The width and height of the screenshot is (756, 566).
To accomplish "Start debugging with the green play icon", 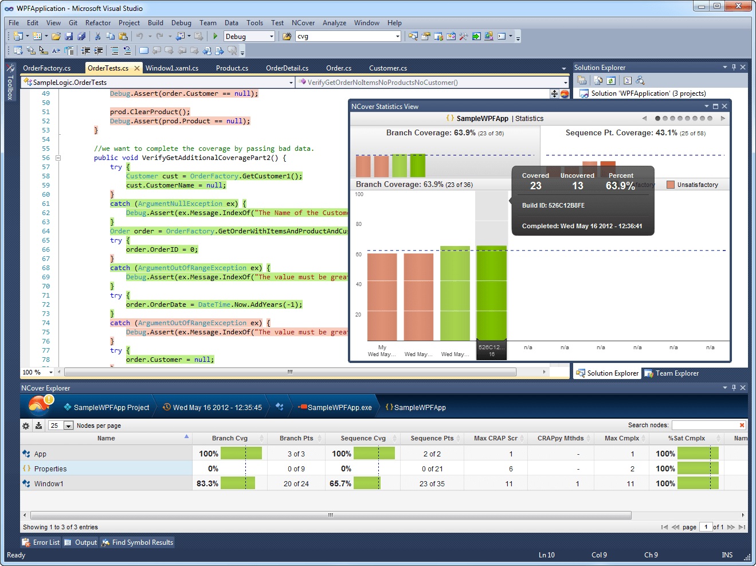I will pyautogui.click(x=216, y=36).
